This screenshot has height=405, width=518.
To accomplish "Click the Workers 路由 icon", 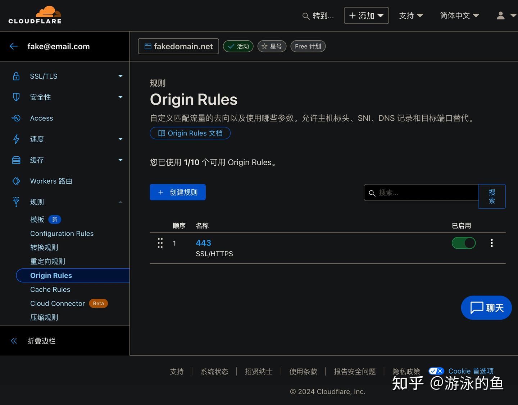I will 16,181.
